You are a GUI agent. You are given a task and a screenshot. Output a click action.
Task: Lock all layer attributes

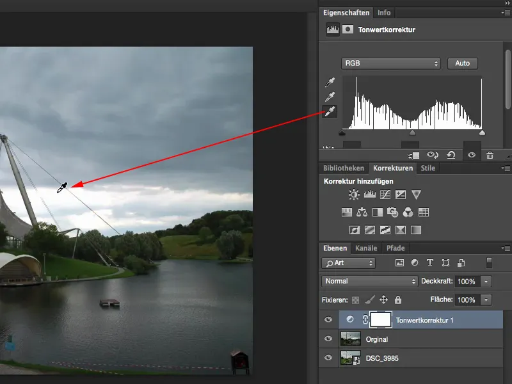click(x=397, y=300)
